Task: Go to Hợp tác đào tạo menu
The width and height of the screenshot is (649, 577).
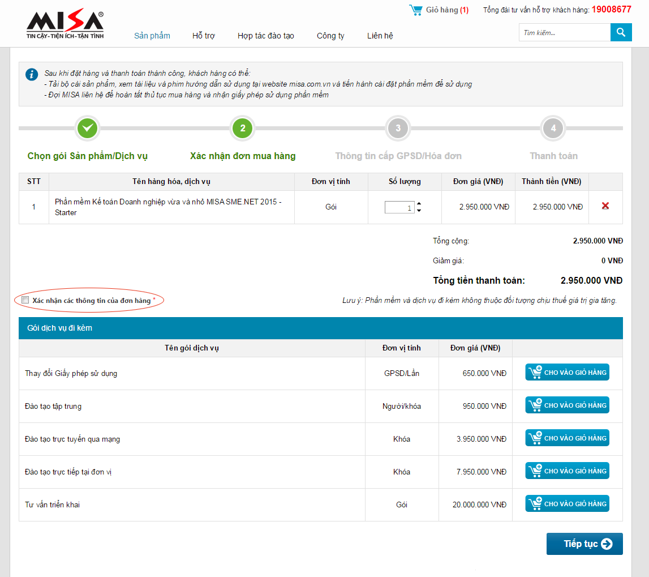Action: (266, 36)
